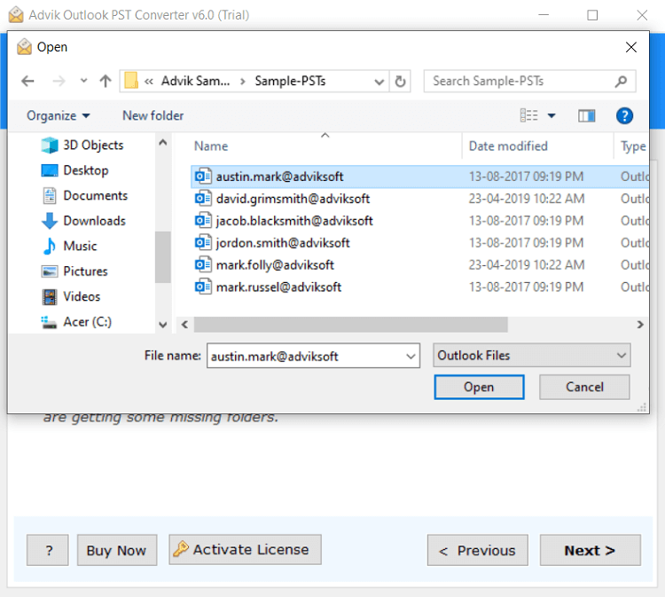Click New folder in toolbar
665x597 pixels.
[153, 115]
